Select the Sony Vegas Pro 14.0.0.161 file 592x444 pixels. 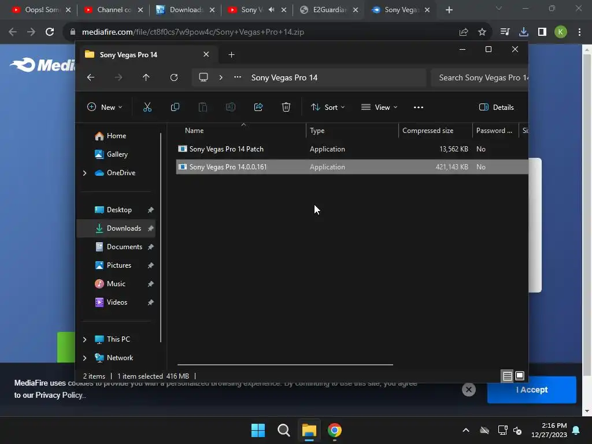[x=352, y=167]
